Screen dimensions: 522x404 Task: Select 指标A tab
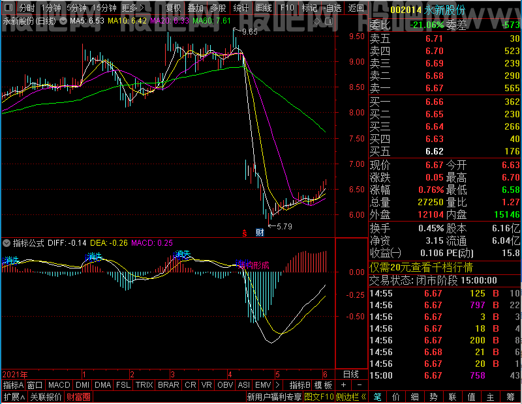tap(13, 385)
